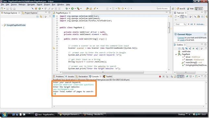Toggle Hide Static Members in Outline toolbar
The image size is (209, 118).
click(190, 49)
